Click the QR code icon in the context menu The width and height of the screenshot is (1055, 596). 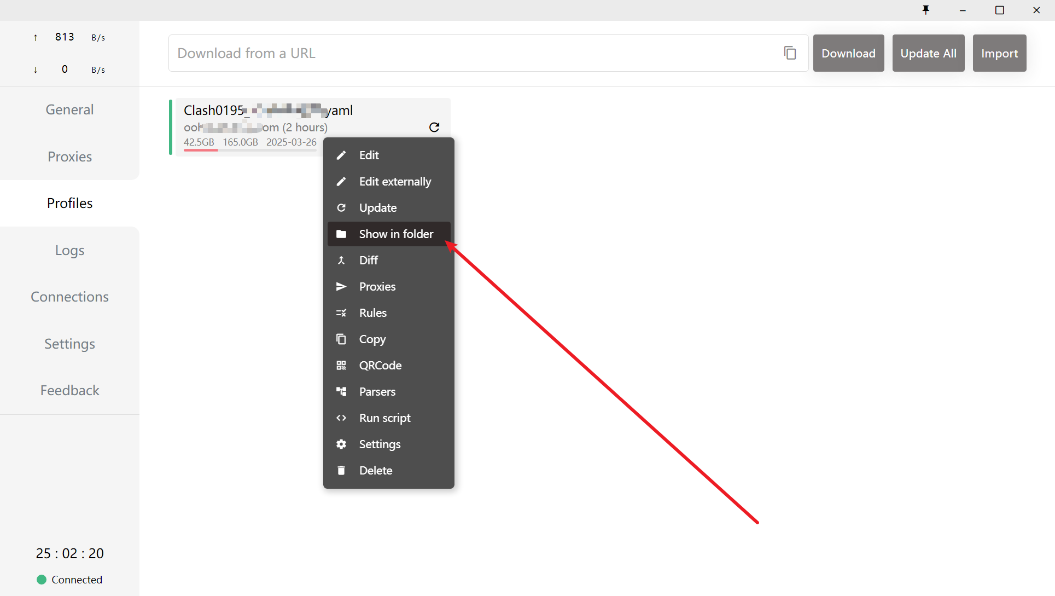pos(341,365)
